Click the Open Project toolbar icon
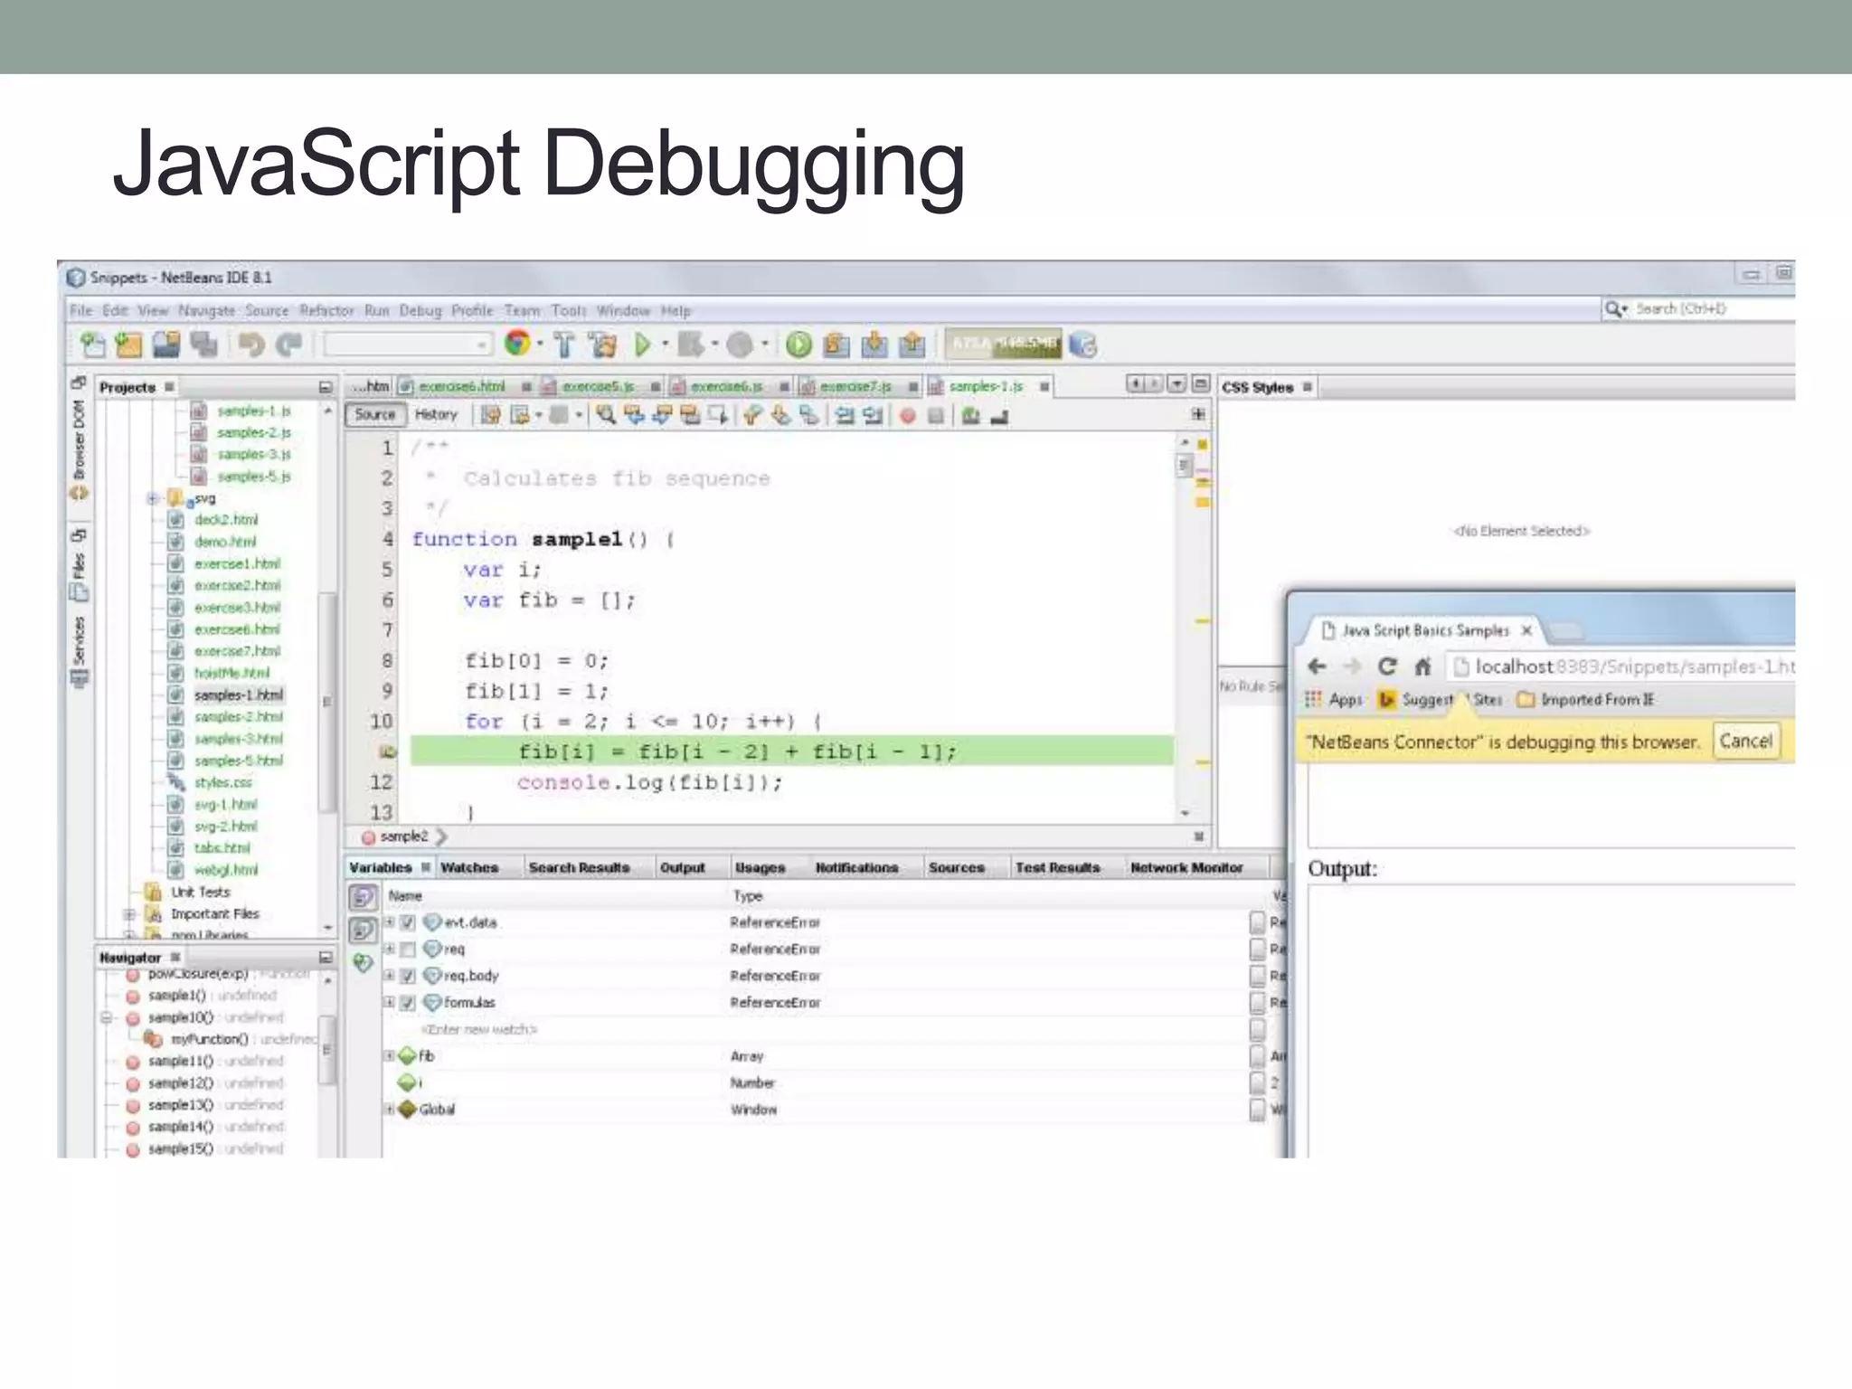This screenshot has width=1852, height=1389. tap(166, 345)
